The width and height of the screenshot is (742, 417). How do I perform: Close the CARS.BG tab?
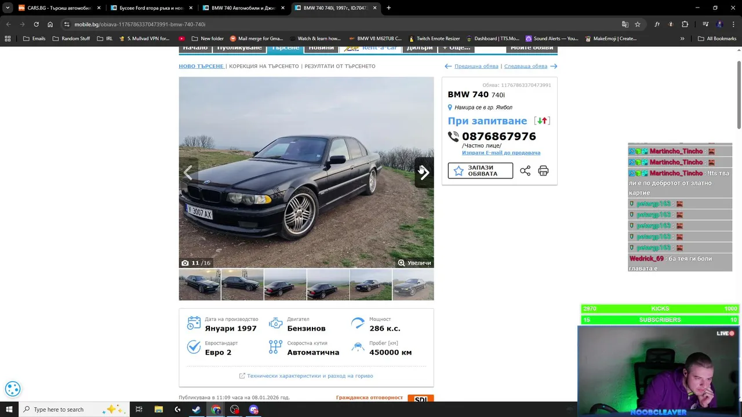99,8
